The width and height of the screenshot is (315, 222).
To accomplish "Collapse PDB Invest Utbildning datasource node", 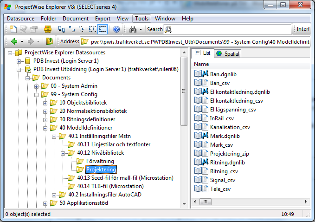I will tap(19, 70).
